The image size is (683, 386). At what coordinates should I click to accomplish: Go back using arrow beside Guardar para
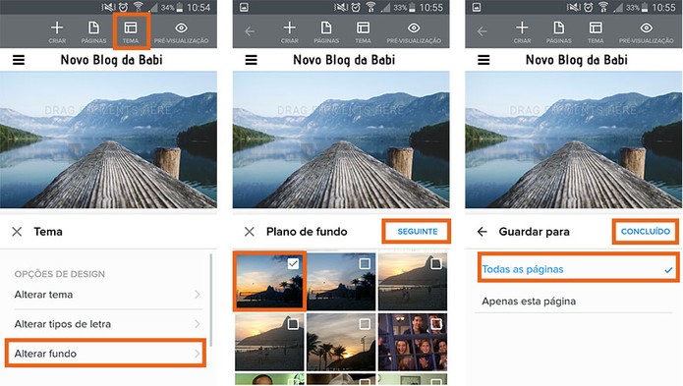[x=483, y=232]
